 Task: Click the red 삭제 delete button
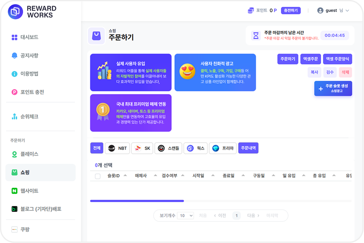[x=345, y=72]
